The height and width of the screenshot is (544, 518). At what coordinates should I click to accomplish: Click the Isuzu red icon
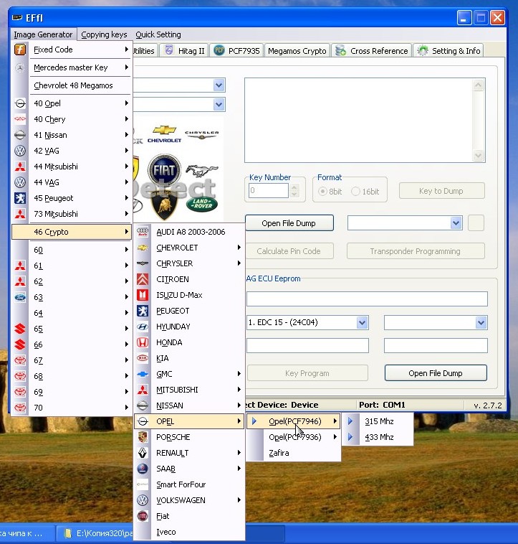coord(143,295)
